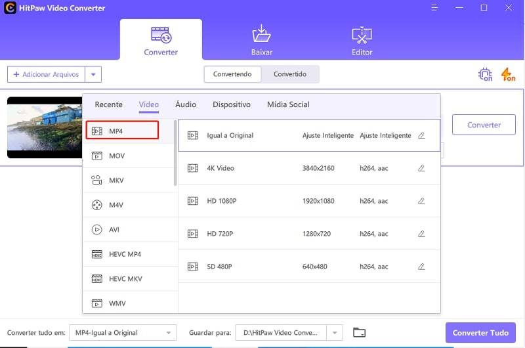Click 3840x2160 resolution text
The image size is (525, 348).
point(318,168)
